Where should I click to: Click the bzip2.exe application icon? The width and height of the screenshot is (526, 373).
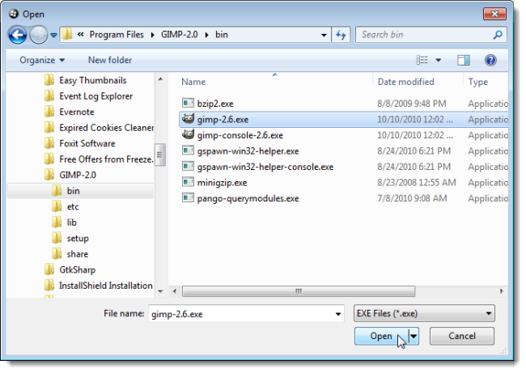188,103
